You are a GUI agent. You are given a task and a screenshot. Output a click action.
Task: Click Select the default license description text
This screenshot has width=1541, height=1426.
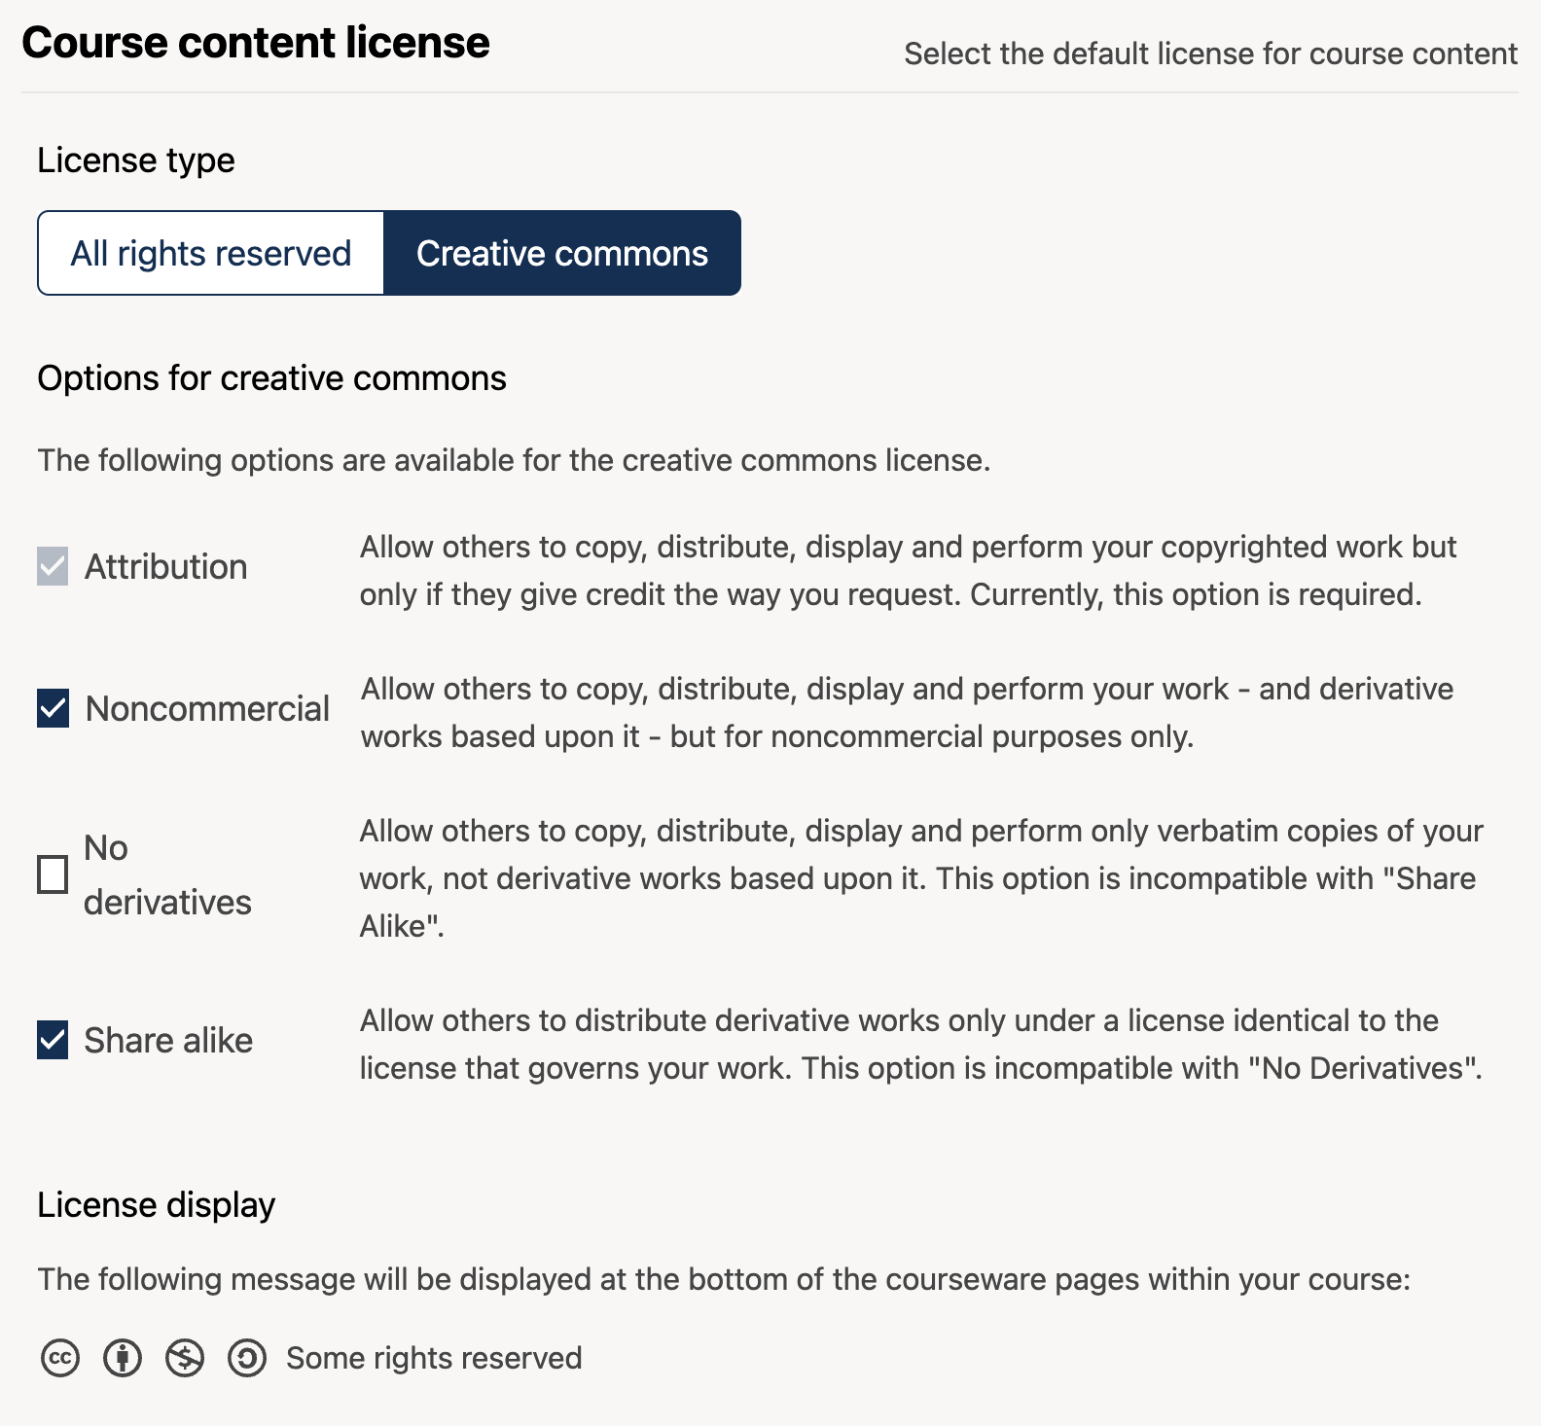[1210, 53]
